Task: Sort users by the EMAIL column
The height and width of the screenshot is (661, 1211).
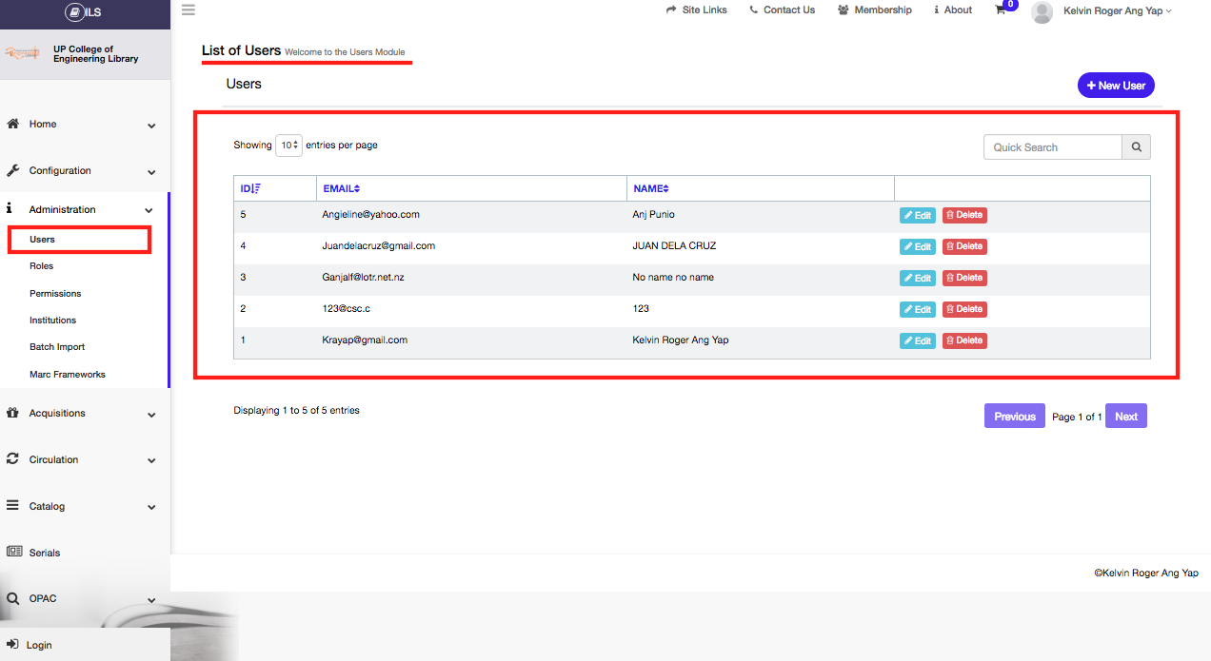Action: tap(342, 188)
